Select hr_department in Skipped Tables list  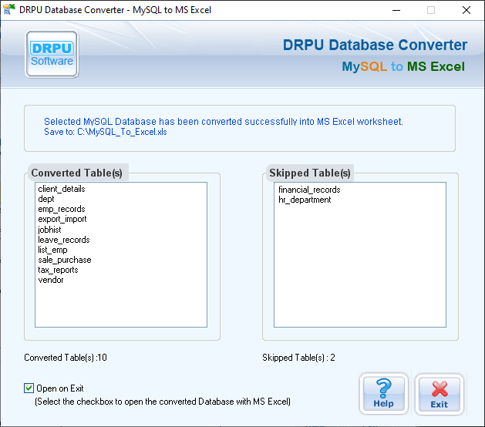pyautogui.click(x=305, y=200)
